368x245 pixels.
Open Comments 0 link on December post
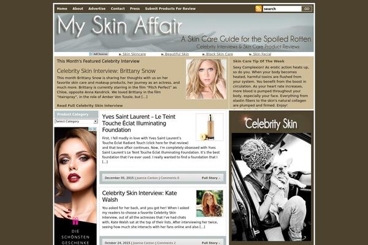[x=170, y=178]
